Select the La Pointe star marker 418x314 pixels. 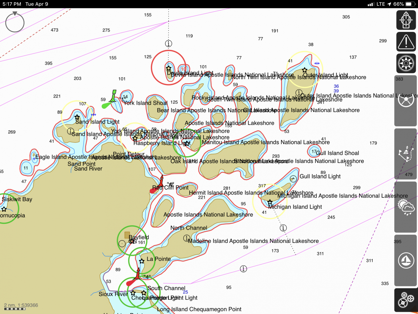click(x=141, y=261)
